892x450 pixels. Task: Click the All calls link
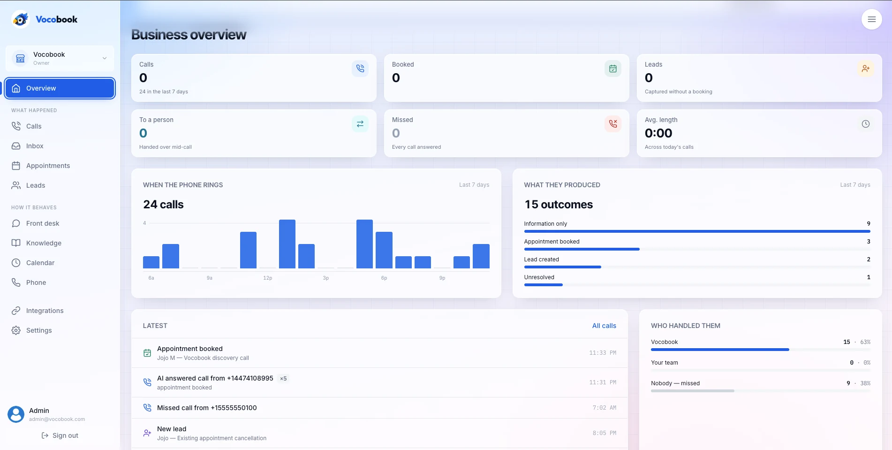pos(604,326)
